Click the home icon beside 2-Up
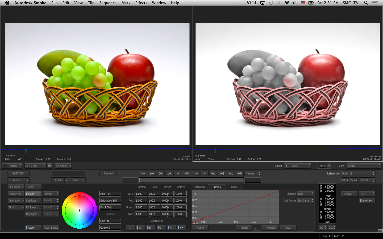The height and width of the screenshot is (239, 383). (49, 166)
